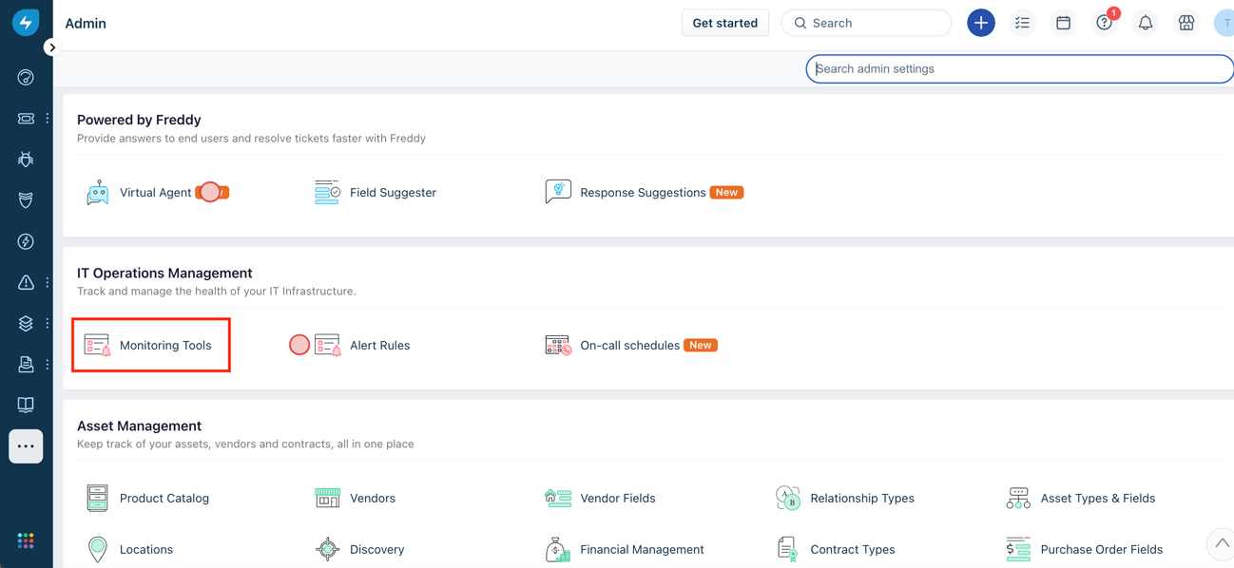This screenshot has width=1234, height=568.
Task: Select the Tickets icon in the sidebar
Action: click(x=24, y=118)
